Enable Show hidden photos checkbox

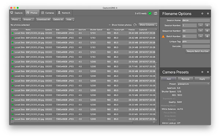(110, 25)
